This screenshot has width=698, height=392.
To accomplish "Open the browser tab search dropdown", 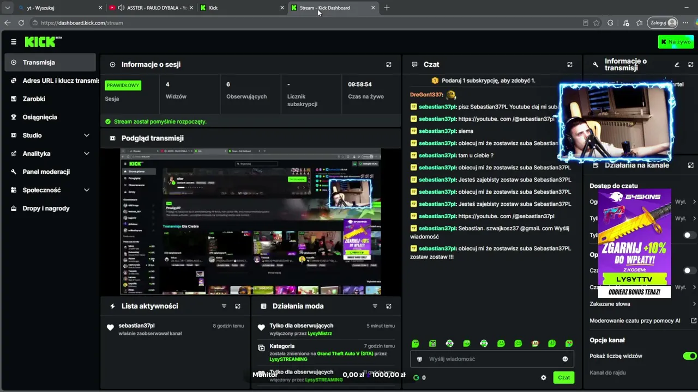I will (7, 8).
